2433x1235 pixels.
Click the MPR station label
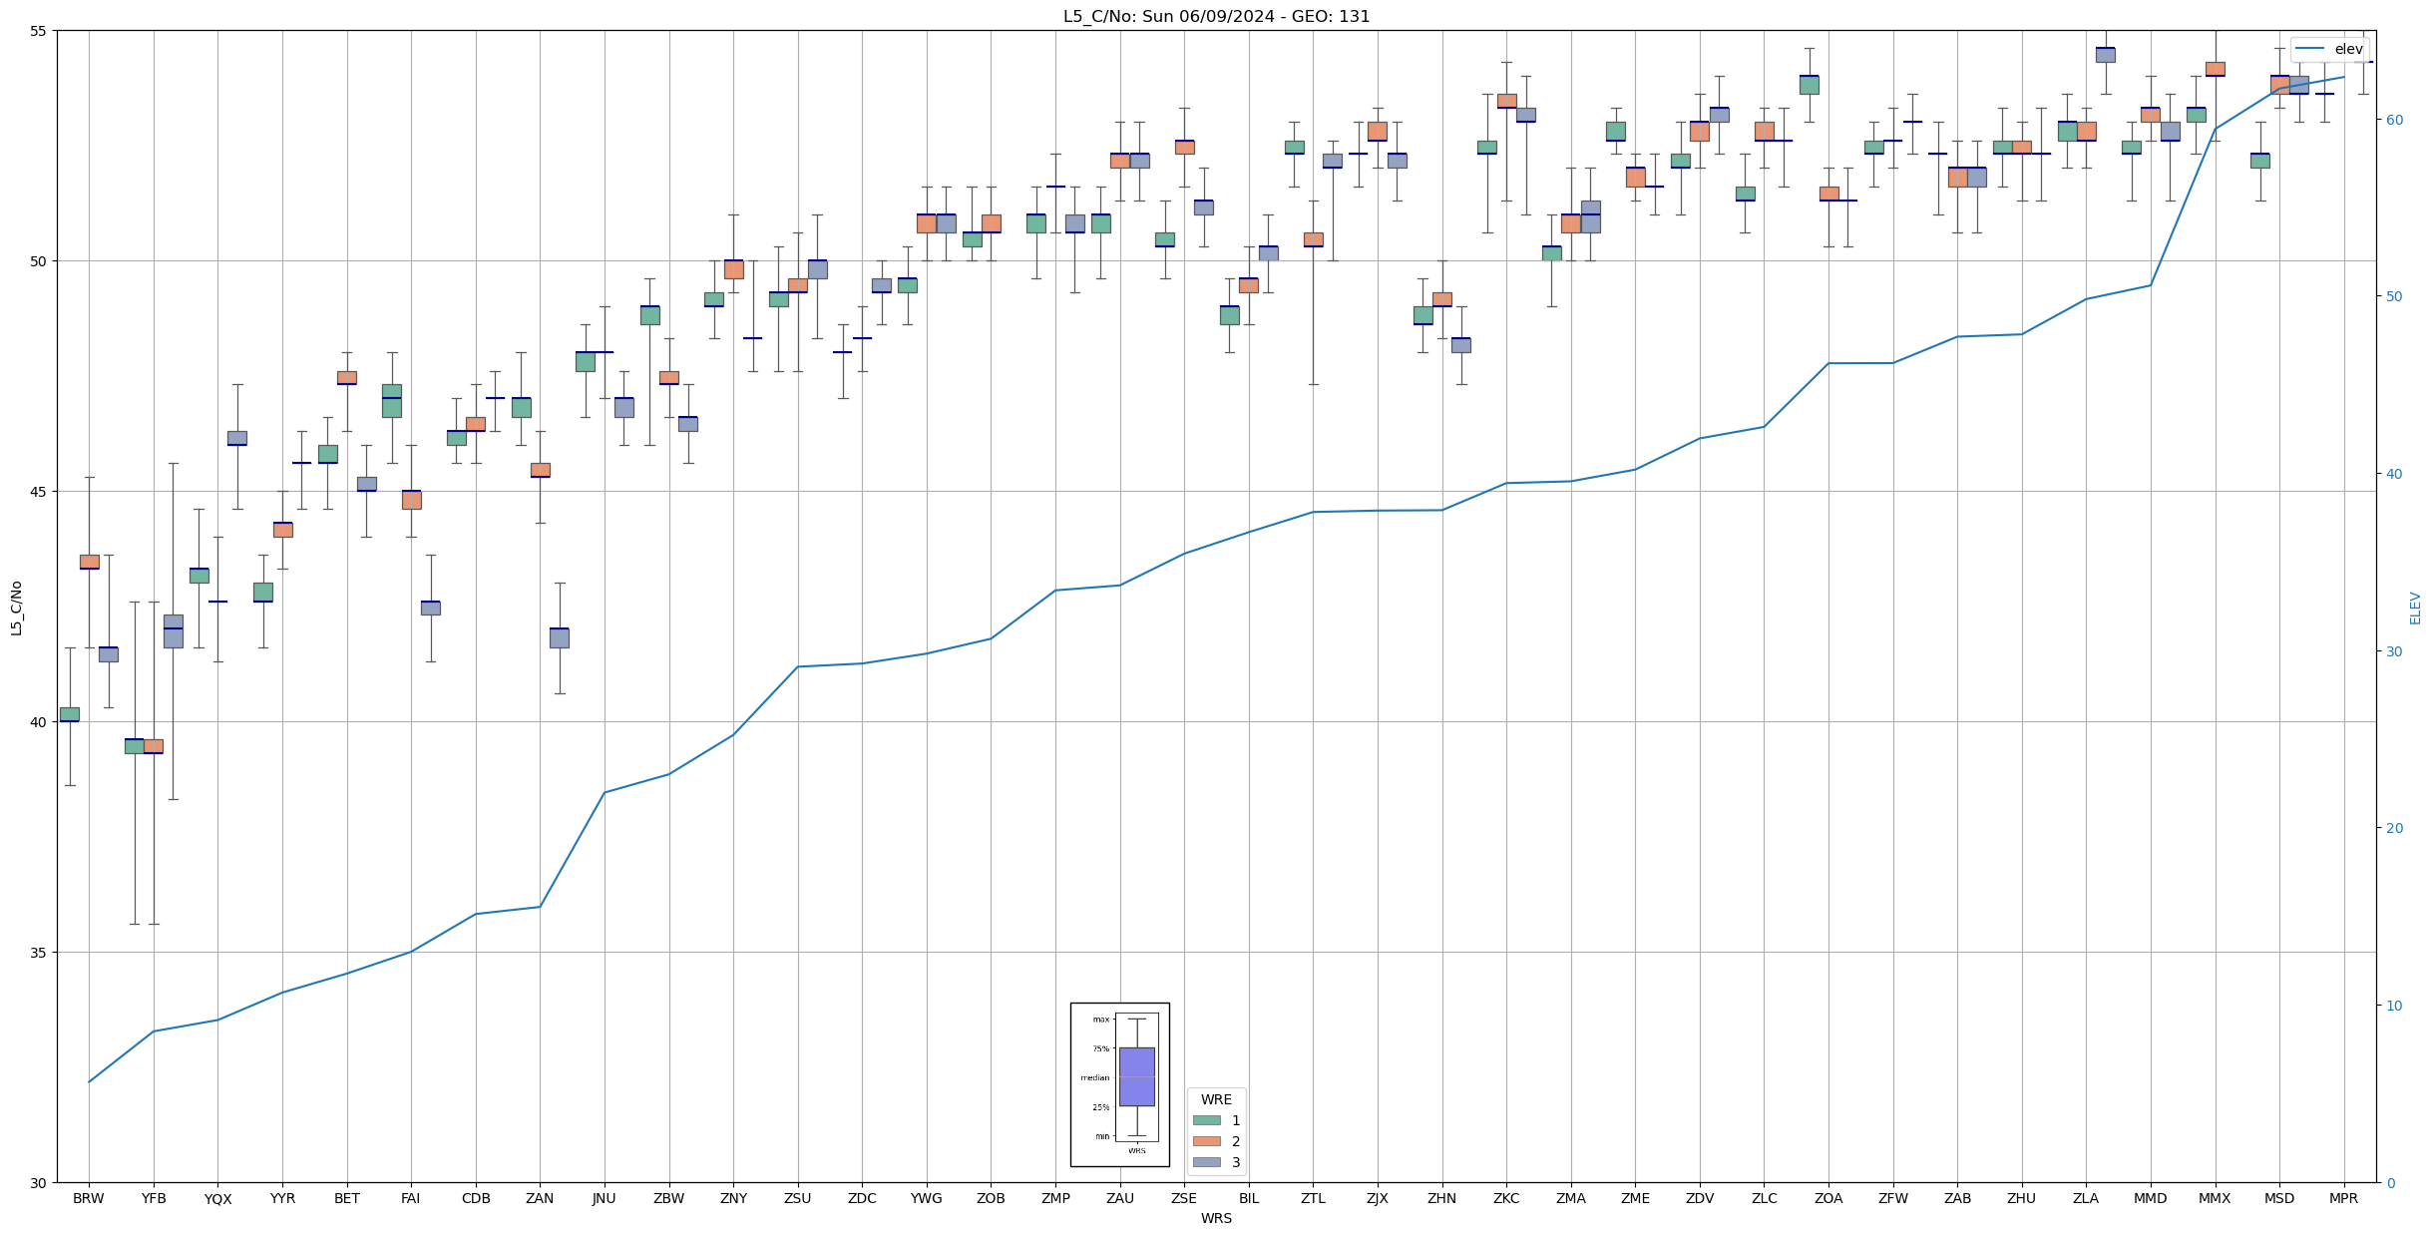(2343, 1199)
